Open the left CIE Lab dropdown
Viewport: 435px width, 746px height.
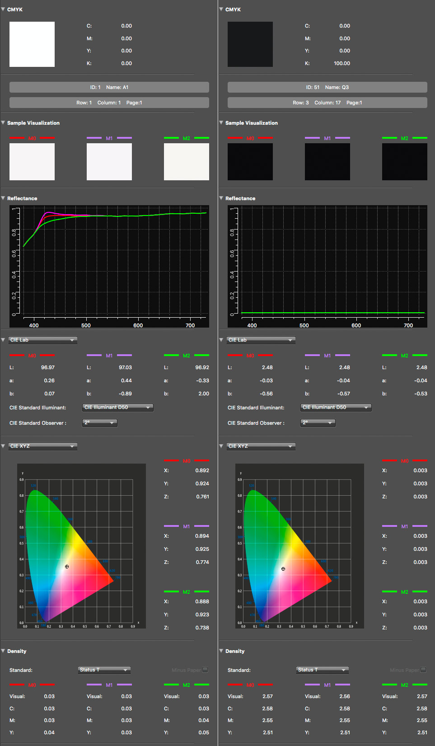pos(43,340)
